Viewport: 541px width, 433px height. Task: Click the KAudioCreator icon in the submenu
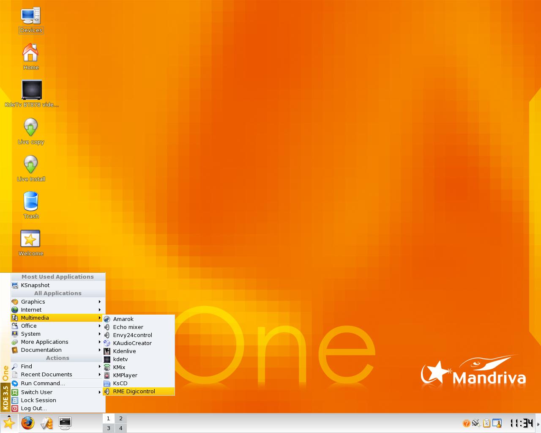(x=107, y=343)
